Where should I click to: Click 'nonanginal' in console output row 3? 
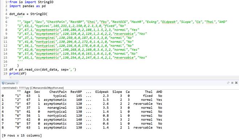(x=57, y=108)
